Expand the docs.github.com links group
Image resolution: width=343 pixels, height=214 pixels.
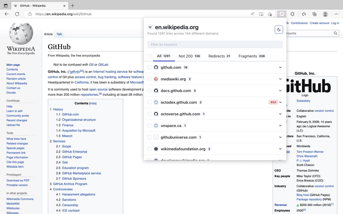click(280, 91)
